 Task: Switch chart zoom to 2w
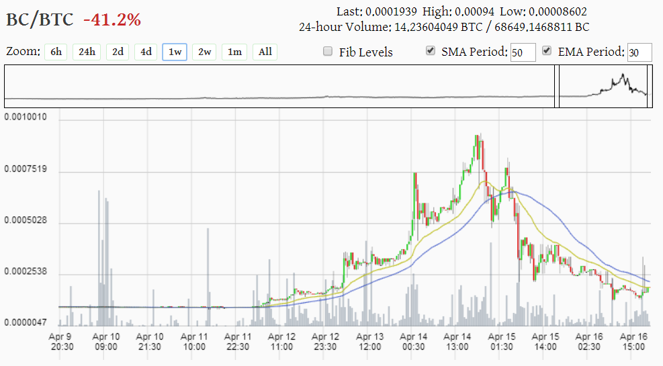pos(205,52)
